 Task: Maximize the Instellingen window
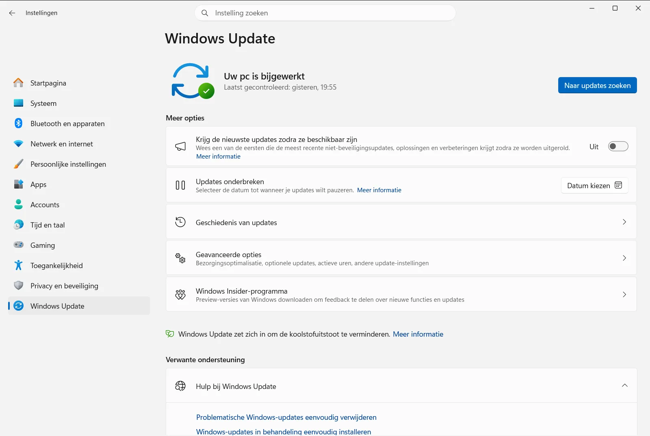point(615,8)
